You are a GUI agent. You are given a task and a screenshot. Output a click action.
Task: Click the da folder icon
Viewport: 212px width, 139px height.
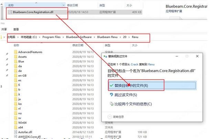15,66
